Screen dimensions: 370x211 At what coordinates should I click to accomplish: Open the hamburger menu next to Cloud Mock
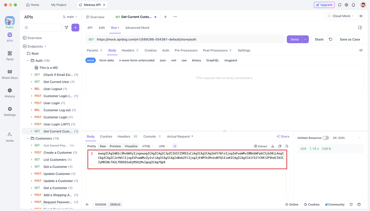pos(361,16)
